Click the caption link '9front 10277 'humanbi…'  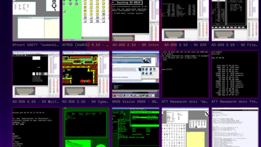36,45
